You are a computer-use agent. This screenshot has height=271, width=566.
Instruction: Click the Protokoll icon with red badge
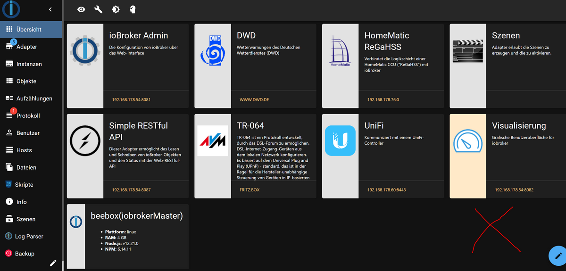pos(9,115)
